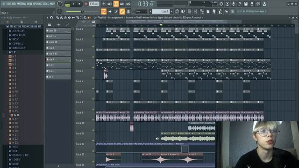This screenshot has height=168, width=299.
Task: Open the project picker page icon
Action: click(x=208, y=11)
